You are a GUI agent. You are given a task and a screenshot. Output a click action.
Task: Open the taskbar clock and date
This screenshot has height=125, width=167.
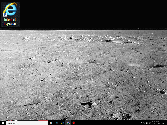(156, 123)
